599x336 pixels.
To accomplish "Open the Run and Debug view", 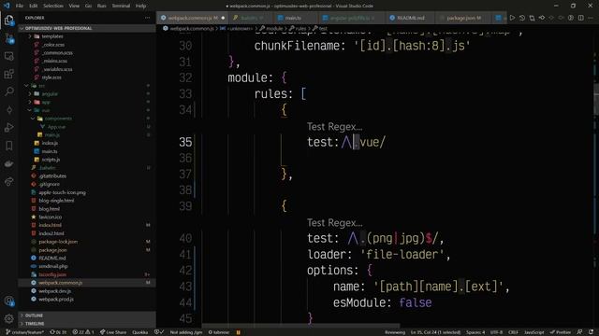I will click(8, 128).
